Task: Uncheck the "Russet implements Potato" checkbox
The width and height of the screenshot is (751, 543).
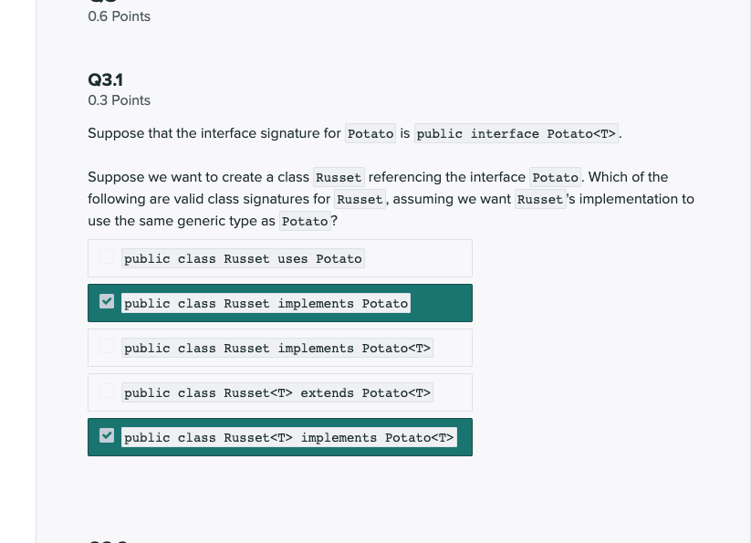Action: (107, 302)
